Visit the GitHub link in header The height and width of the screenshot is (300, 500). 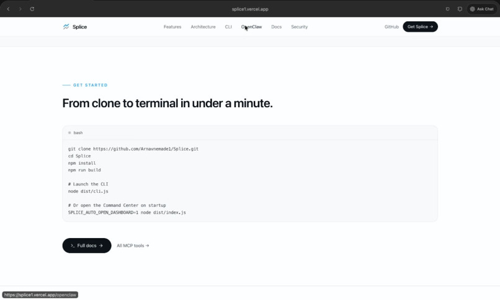[391, 27]
